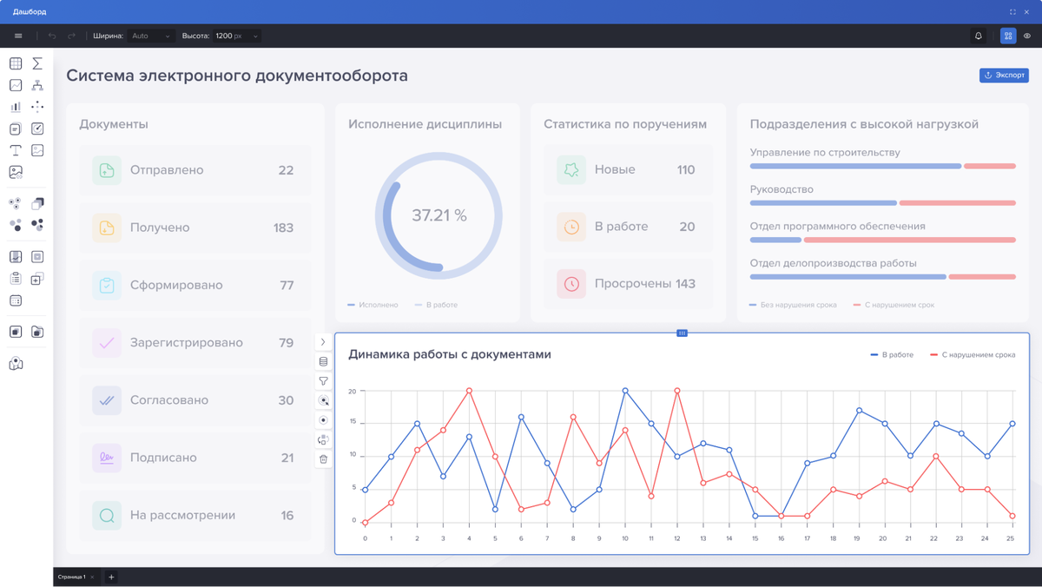Pick the bar chart widget icon
This screenshot has width=1042, height=587.
point(16,107)
